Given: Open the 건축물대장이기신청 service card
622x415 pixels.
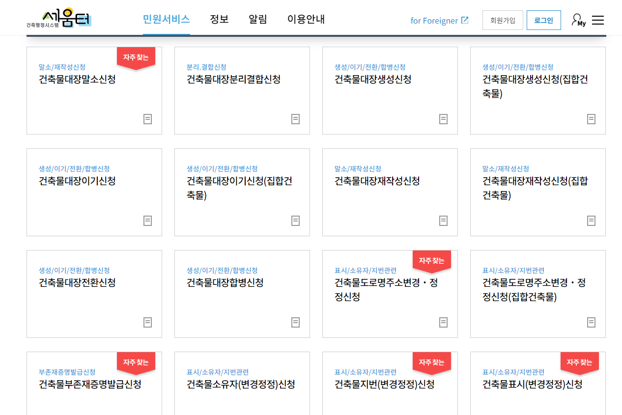Looking at the screenshot, I should point(94,192).
